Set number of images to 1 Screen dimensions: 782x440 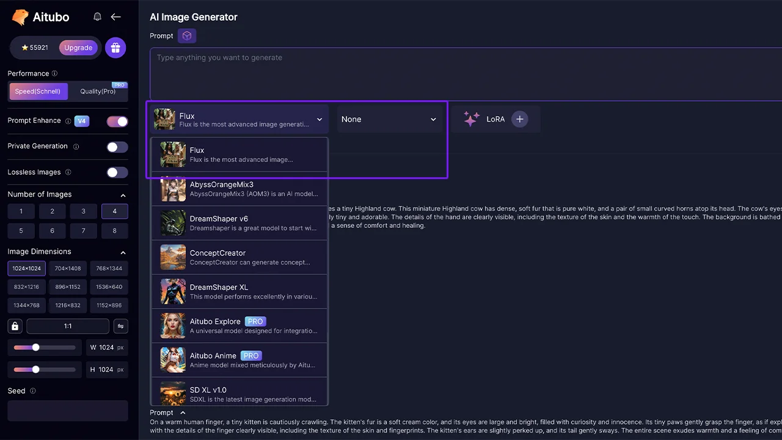click(x=21, y=211)
